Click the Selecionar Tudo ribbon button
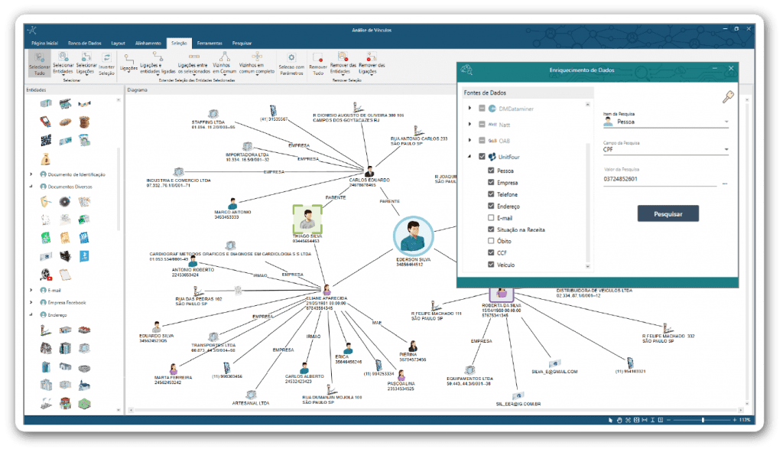 (x=39, y=64)
